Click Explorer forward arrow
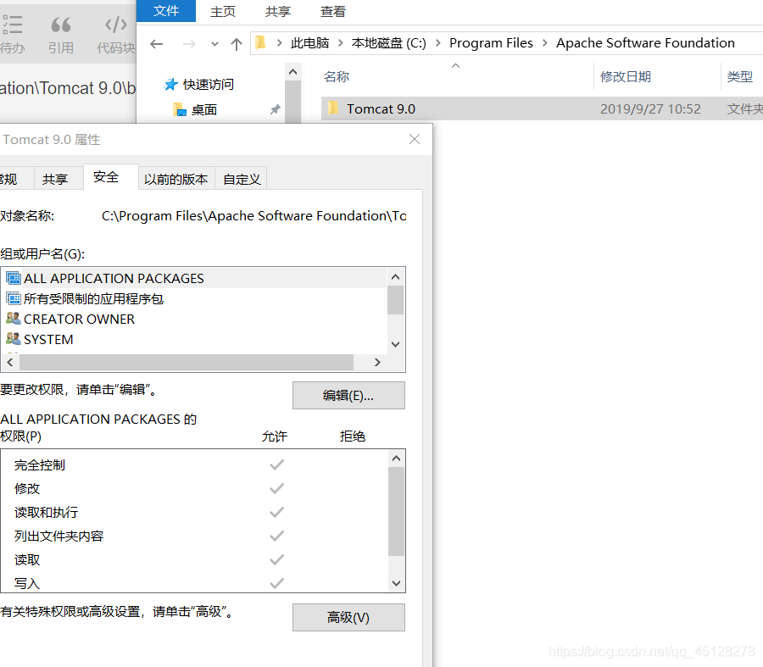Screen dimensions: 763x667 [x=189, y=44]
